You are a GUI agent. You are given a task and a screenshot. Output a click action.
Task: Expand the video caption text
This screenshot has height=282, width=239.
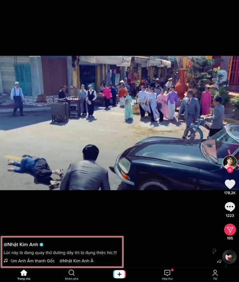(x=60, y=253)
